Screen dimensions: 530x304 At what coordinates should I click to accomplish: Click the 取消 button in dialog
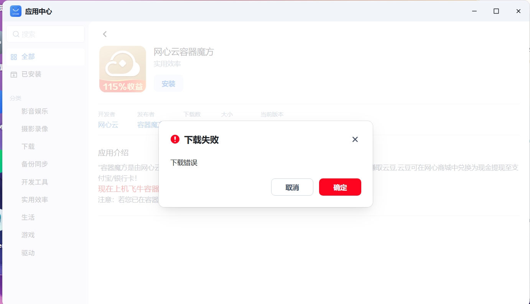pos(292,187)
